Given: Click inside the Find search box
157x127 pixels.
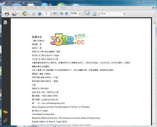Looking at the screenshot, I should pyautogui.click(x=112, y=14).
